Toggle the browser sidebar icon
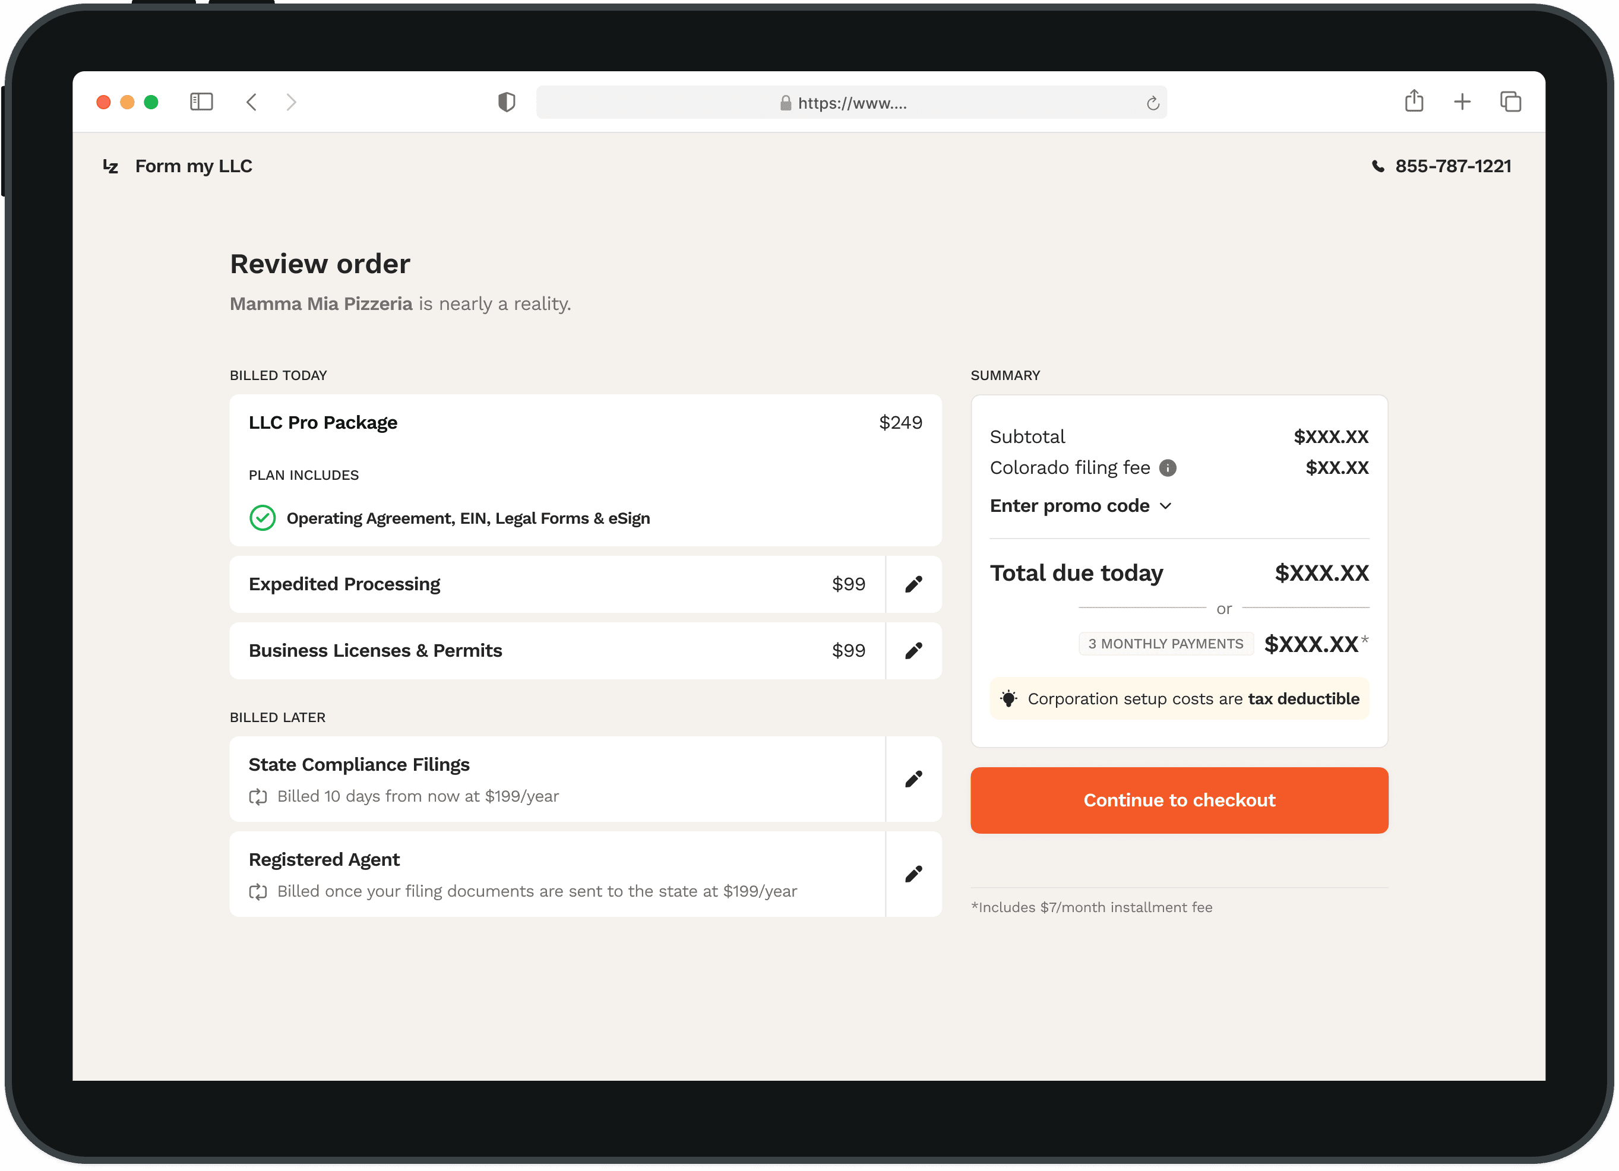Image resolution: width=1619 pixels, height=1171 pixels. click(201, 102)
